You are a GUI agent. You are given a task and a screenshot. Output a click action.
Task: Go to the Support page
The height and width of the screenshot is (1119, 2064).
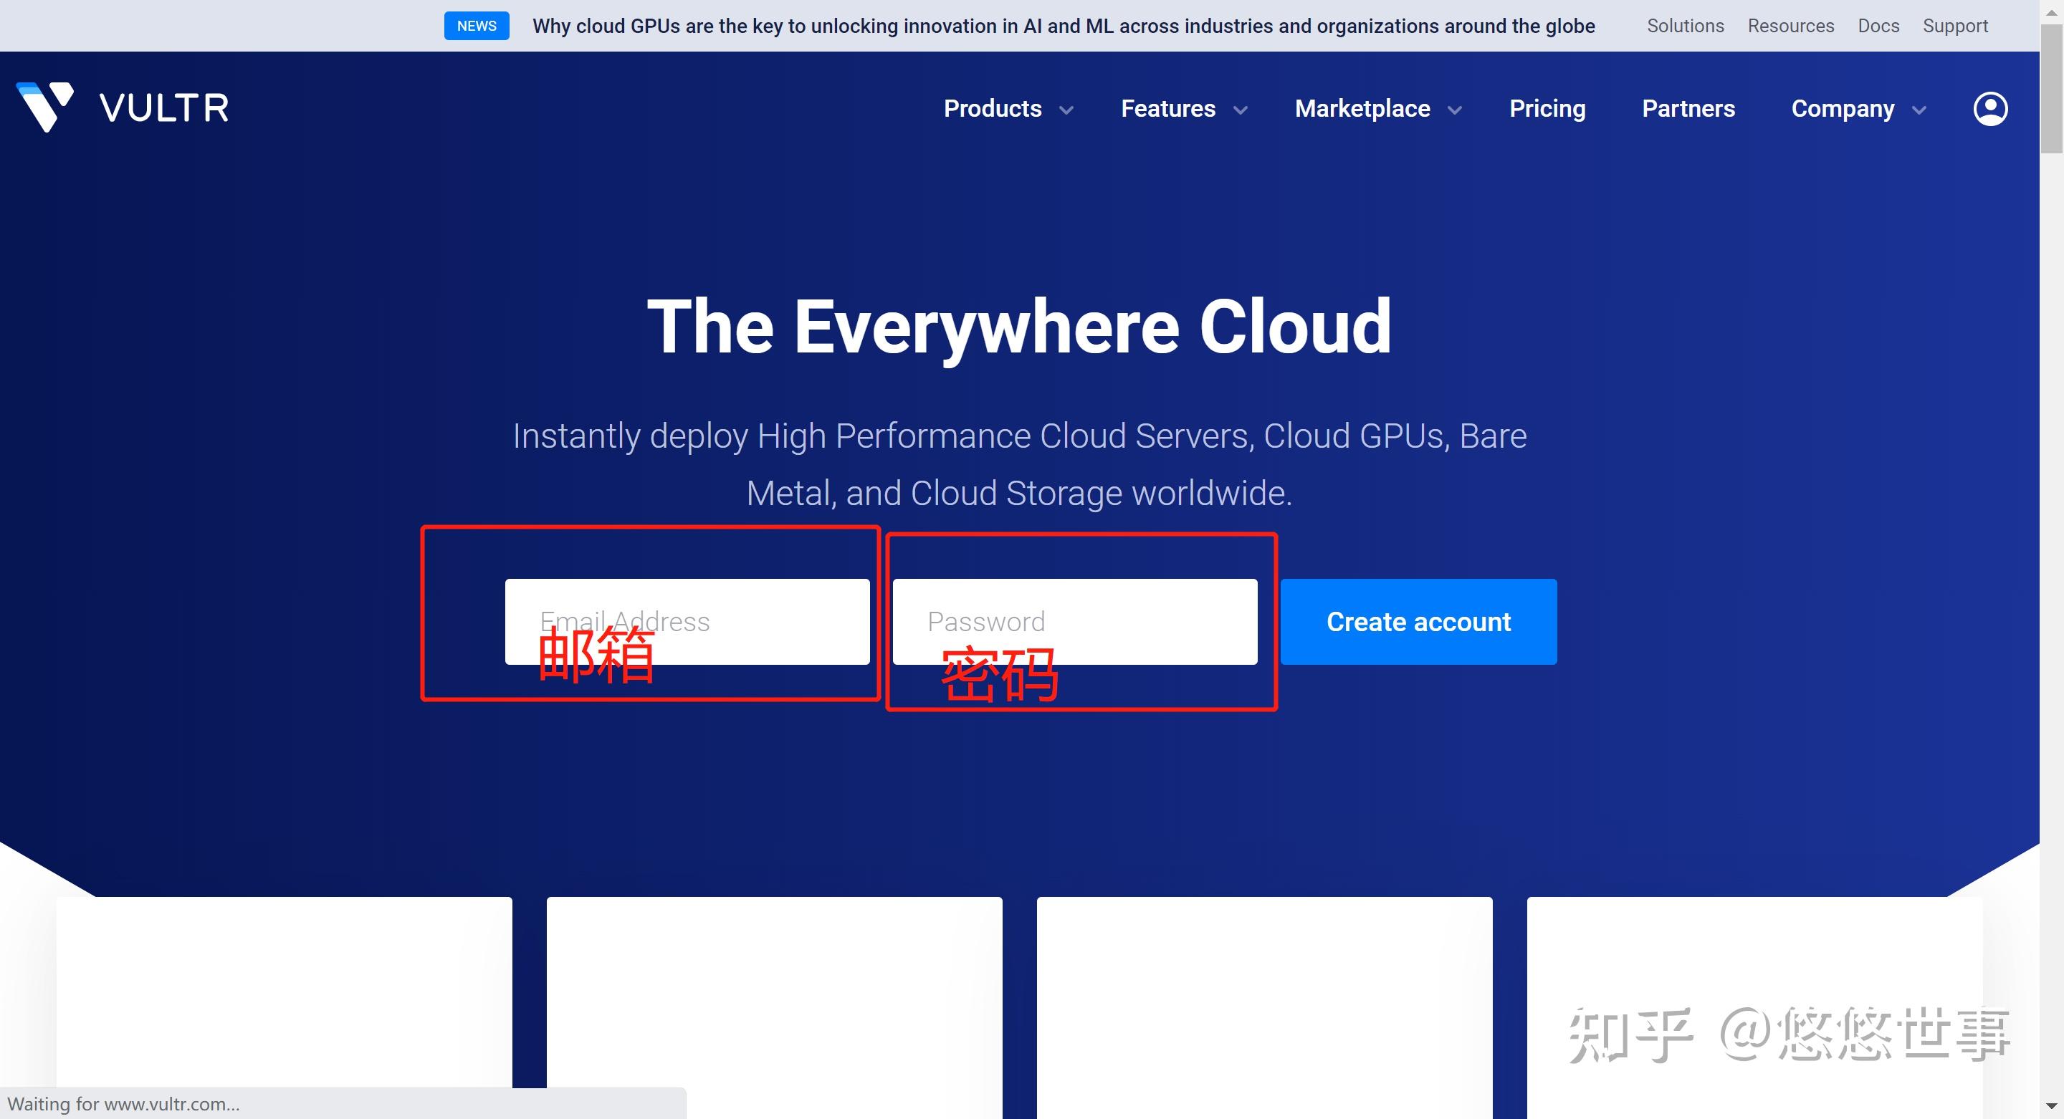pos(1955,26)
